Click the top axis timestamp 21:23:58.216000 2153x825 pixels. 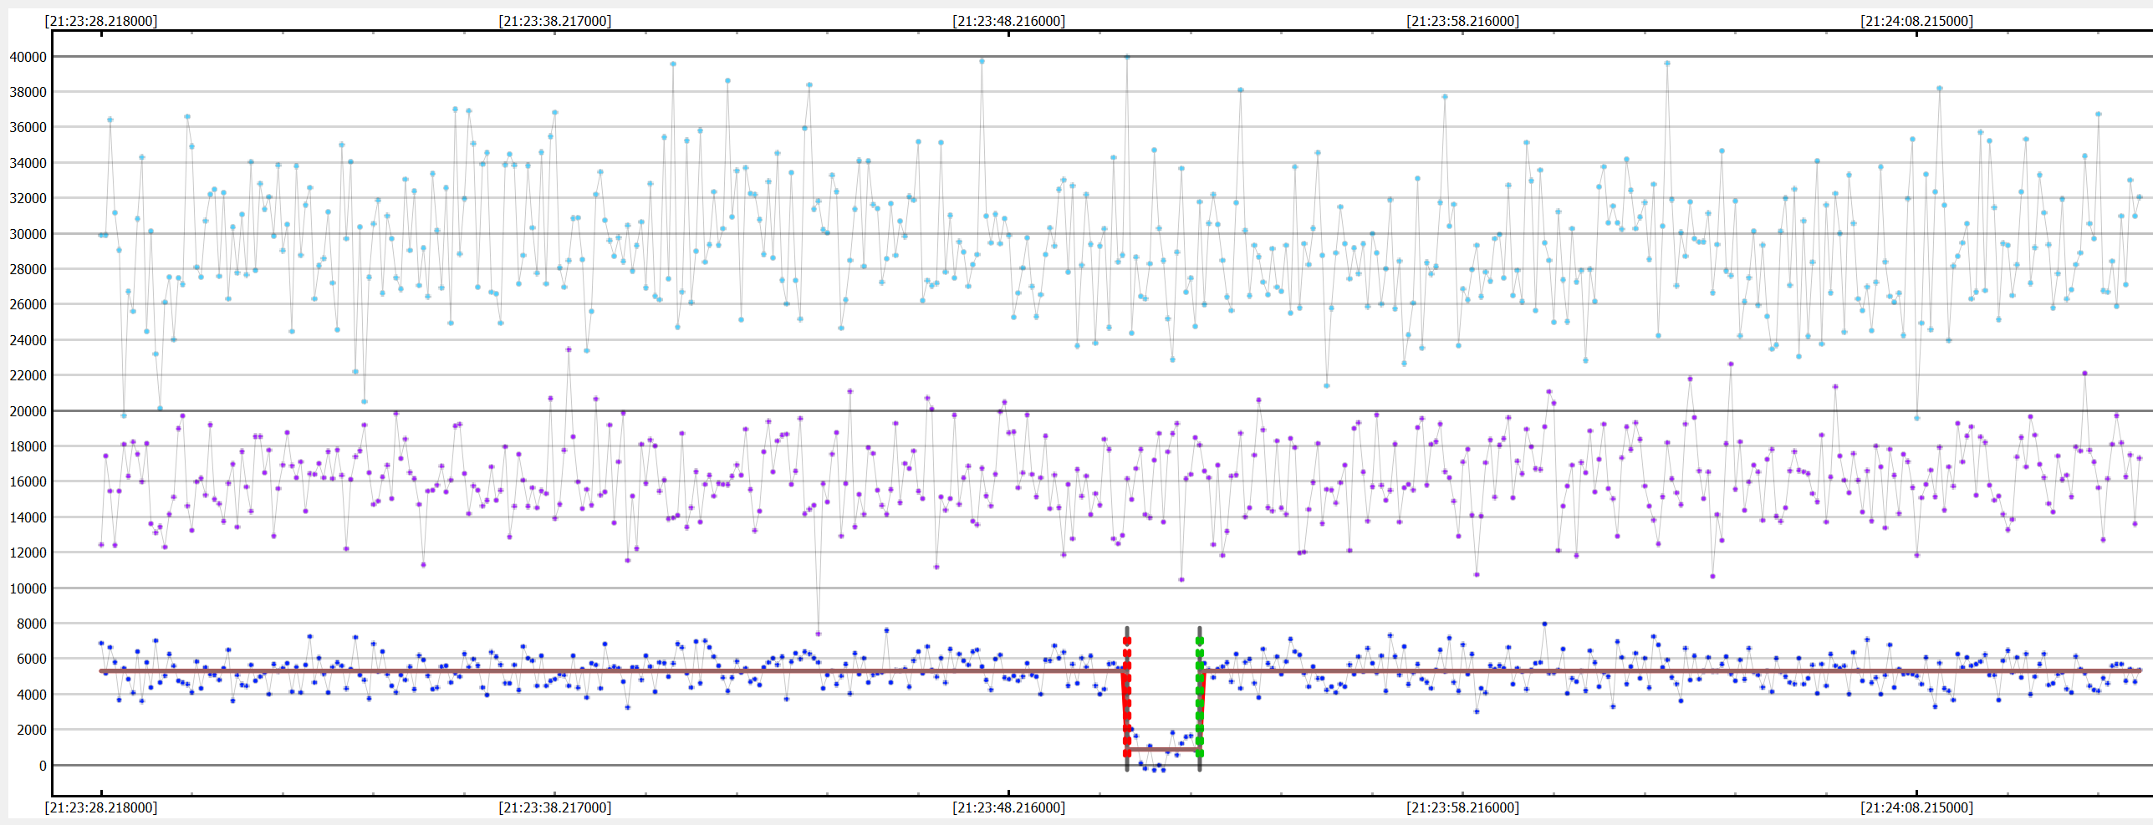(1463, 21)
